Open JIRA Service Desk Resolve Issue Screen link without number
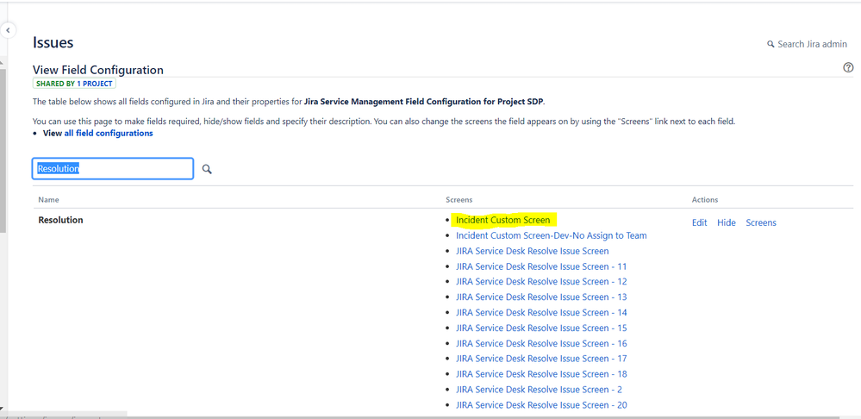Viewport: 861px width, 419px height. pyautogui.click(x=533, y=251)
